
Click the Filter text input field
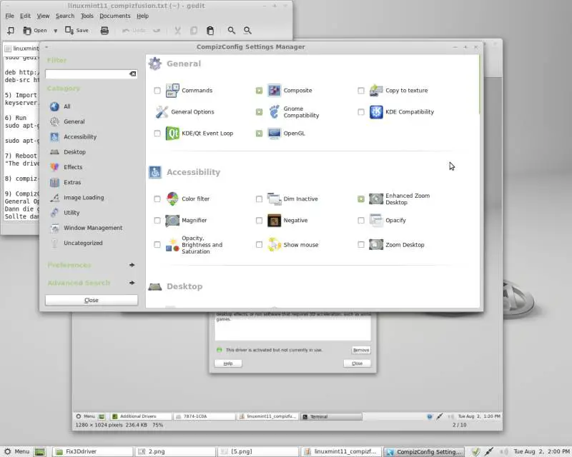(x=87, y=74)
